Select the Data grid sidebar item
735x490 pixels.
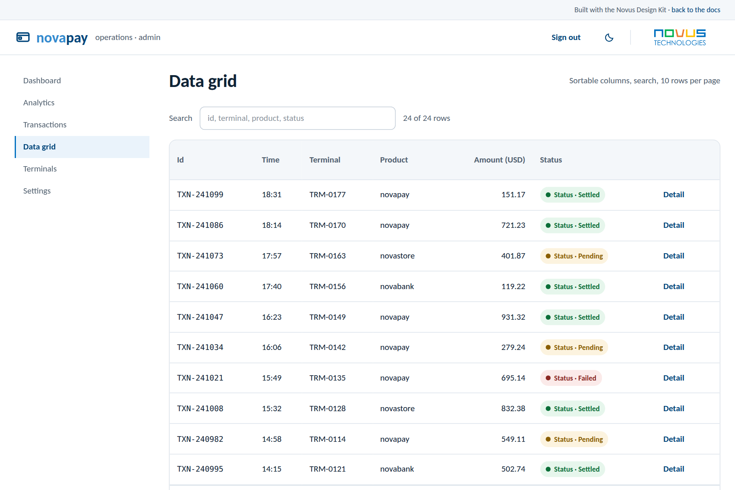pos(82,147)
